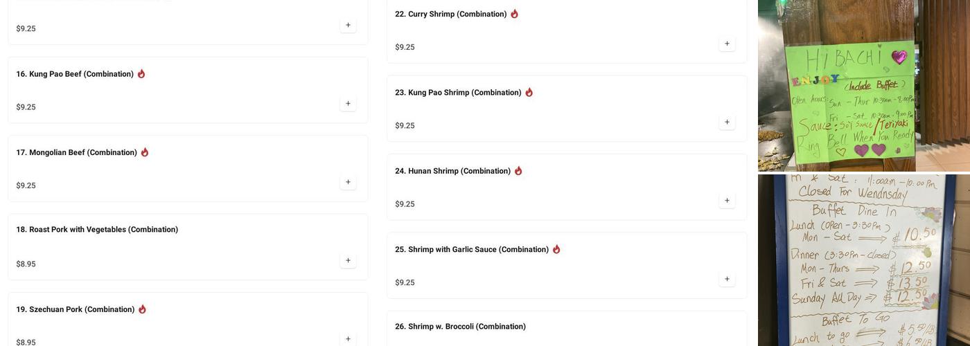Click plus button for Hunan Shrimp
This screenshot has height=346, width=970.
(727, 201)
